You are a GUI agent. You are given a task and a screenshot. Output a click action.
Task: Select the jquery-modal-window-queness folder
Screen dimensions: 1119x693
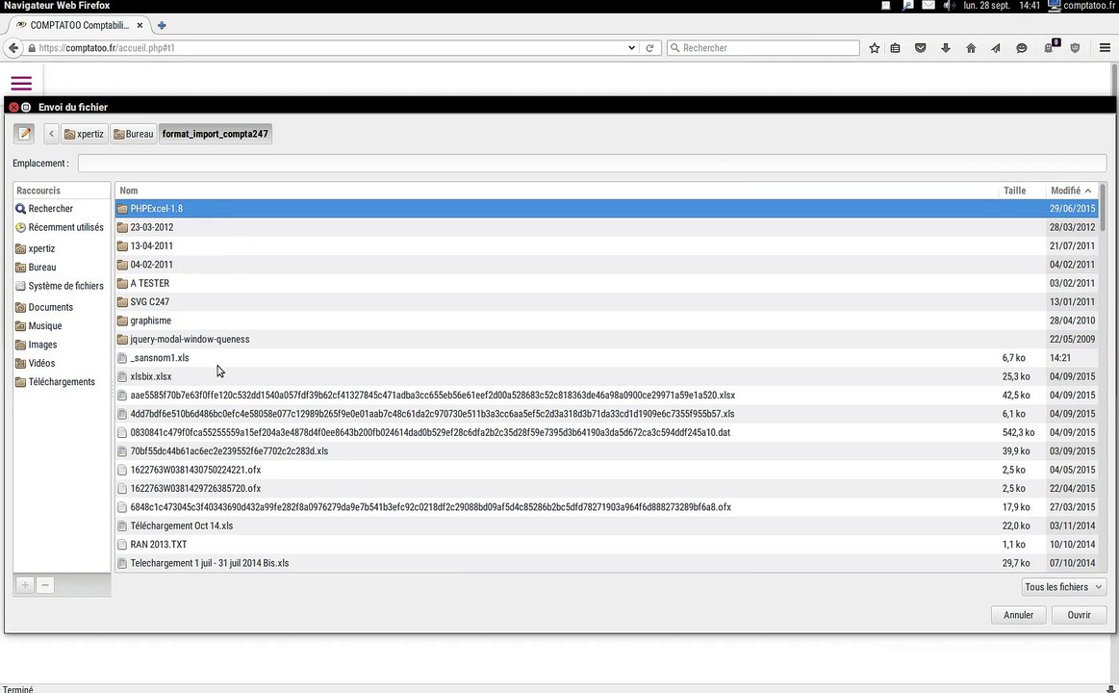coord(606,339)
